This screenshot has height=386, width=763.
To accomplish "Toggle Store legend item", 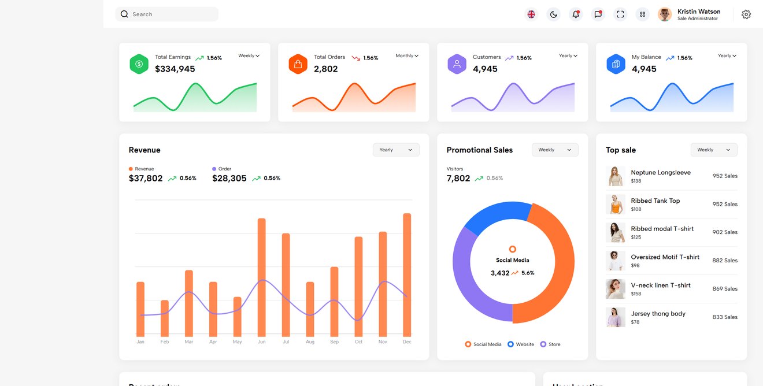I will tap(550, 344).
